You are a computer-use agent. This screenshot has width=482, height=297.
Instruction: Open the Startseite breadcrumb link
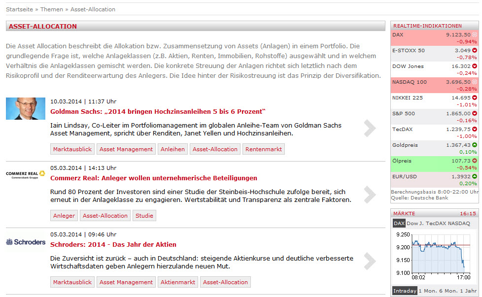(x=20, y=9)
